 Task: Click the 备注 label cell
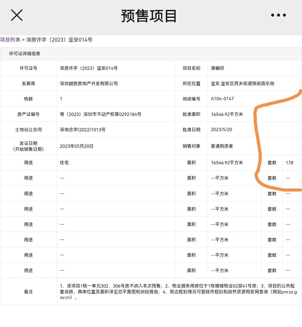29,292
